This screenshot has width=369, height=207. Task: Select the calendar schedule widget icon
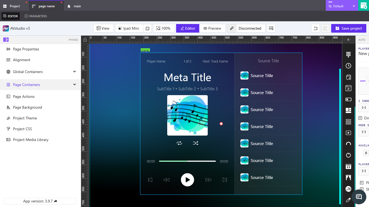(x=348, y=77)
